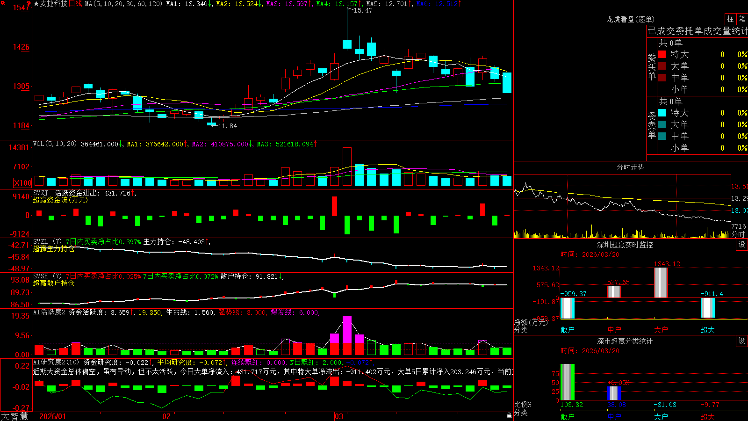This screenshot has height=421, width=748.
Task: Click the tallest red bar in 超赢资金流
Action: (x=335, y=206)
